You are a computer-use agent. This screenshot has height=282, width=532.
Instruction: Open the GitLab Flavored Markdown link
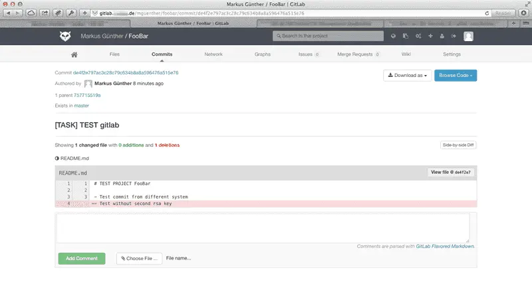click(445, 246)
